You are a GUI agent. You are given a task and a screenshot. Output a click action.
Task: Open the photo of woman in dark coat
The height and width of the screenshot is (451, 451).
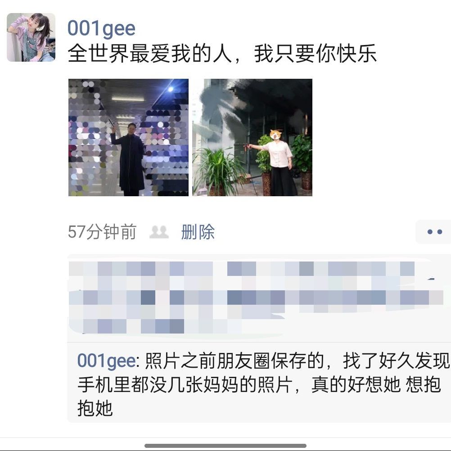click(128, 137)
